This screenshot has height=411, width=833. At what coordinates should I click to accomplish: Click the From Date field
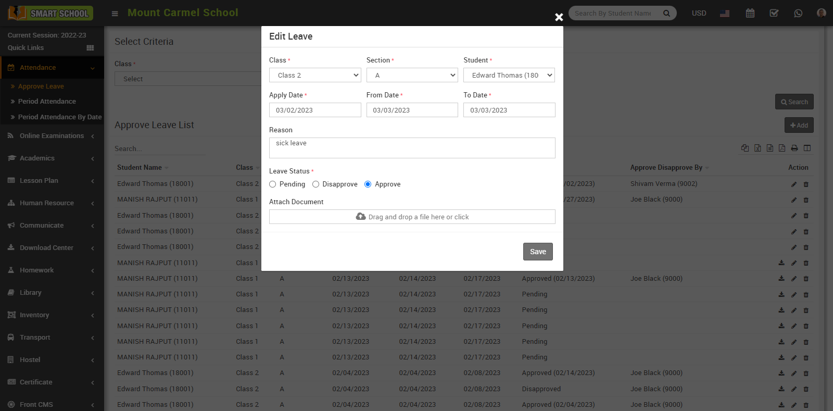(412, 110)
